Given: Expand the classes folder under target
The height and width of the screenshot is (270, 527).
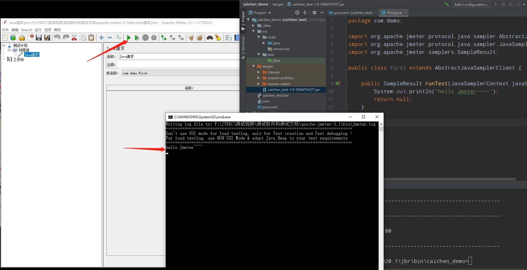Looking at the screenshot, I should [259, 72].
